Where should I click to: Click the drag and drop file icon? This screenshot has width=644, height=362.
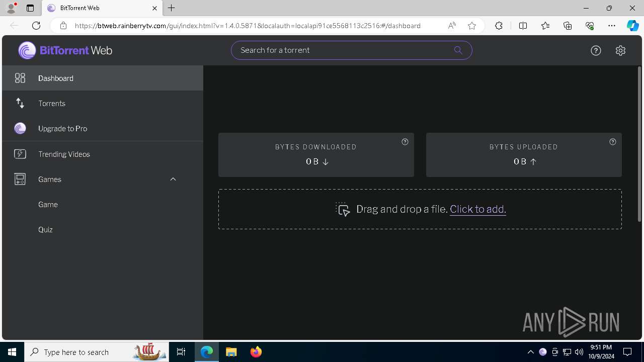click(x=343, y=209)
